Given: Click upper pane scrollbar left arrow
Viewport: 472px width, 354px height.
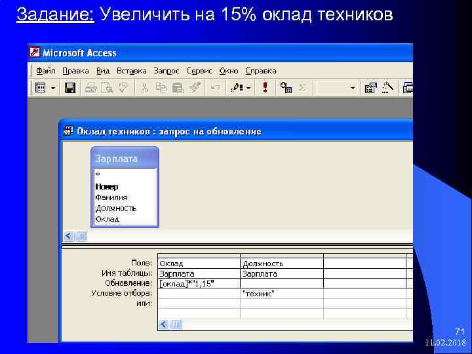Looking at the screenshot, I should [x=69, y=236].
